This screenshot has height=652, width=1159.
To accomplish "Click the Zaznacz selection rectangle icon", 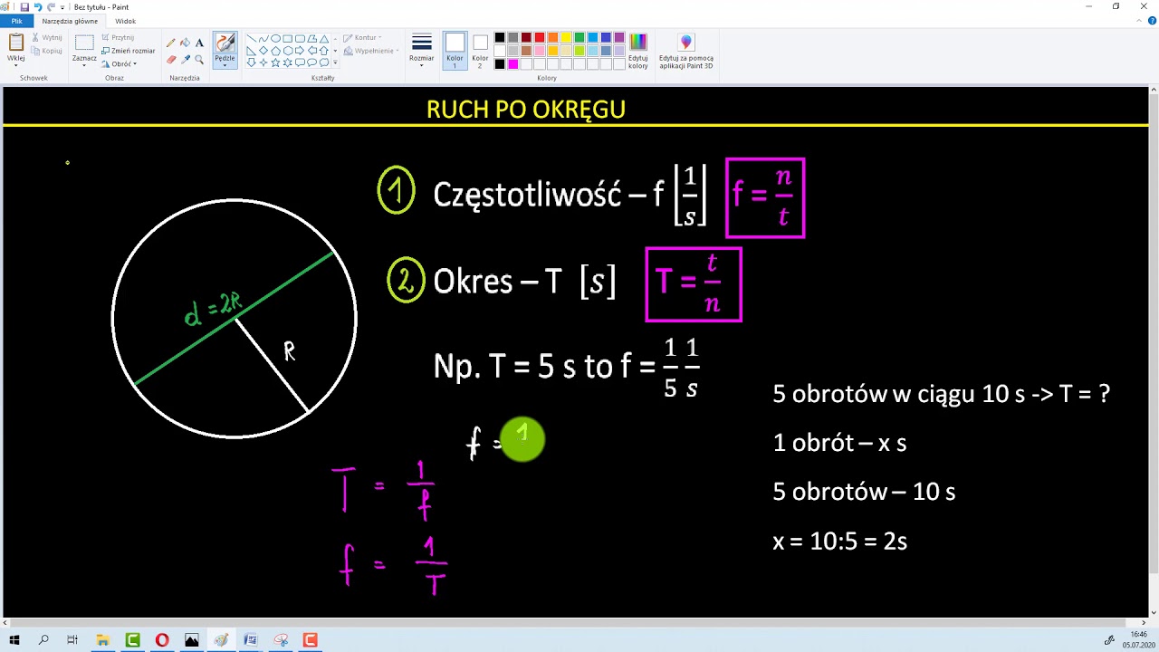I will [84, 43].
